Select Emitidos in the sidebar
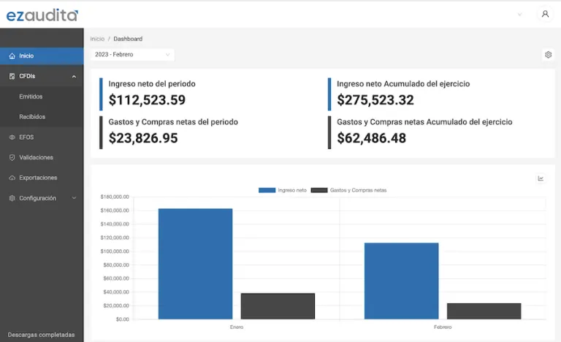 tap(31, 96)
